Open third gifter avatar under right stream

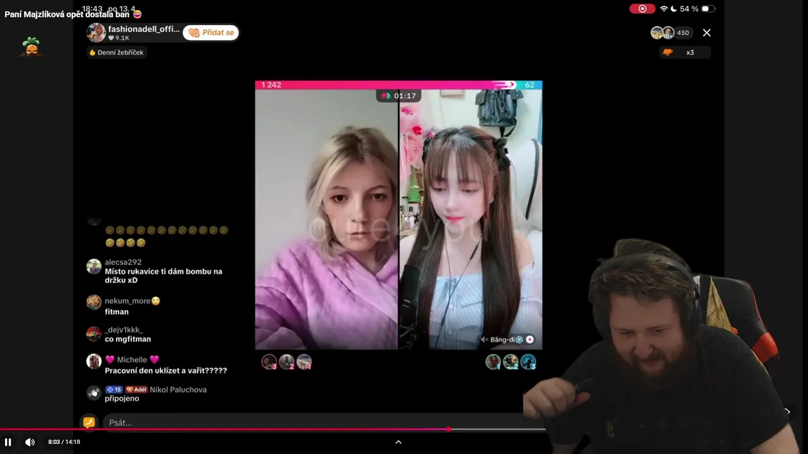(x=528, y=362)
